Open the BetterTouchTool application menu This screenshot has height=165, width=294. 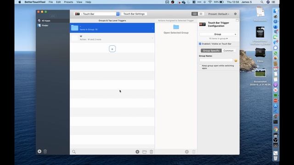[x=35, y=2]
